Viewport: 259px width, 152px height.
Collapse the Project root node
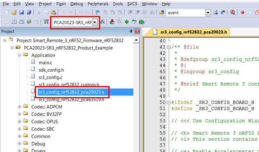tap(5, 41)
